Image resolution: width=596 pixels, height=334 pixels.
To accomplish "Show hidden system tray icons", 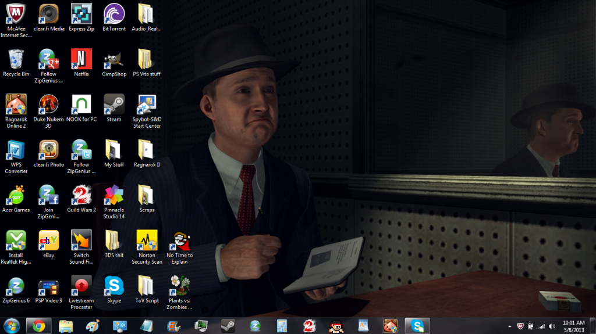I will coord(510,326).
